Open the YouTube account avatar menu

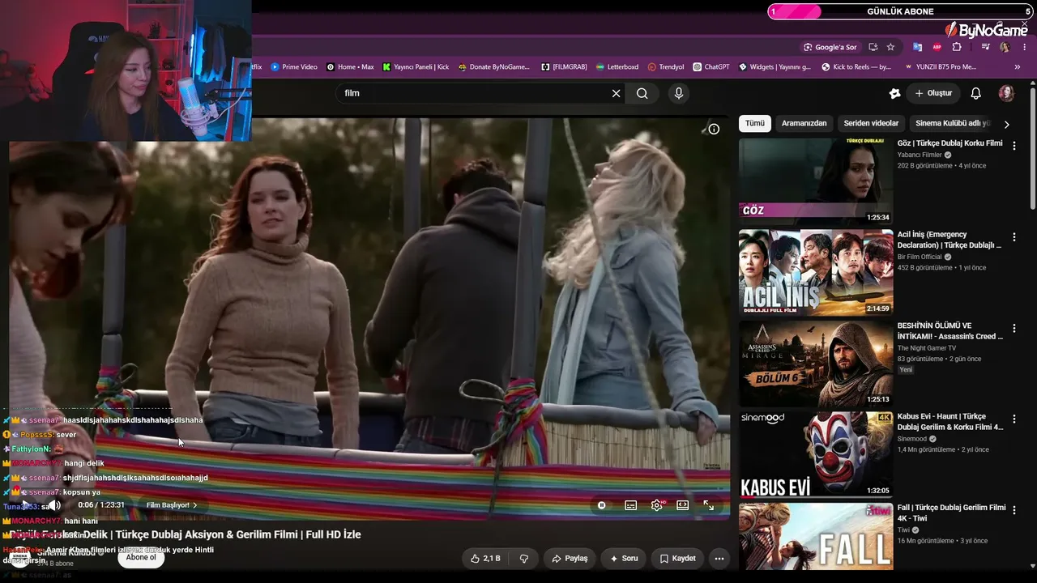1006,93
